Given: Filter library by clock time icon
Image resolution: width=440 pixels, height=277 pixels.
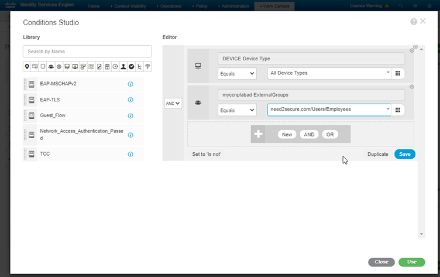Looking at the screenshot, I should click(x=115, y=67).
